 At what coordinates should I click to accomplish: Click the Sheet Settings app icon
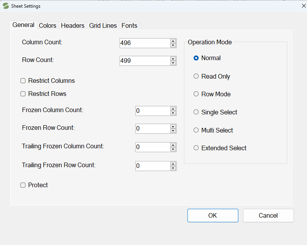coord(6,6)
